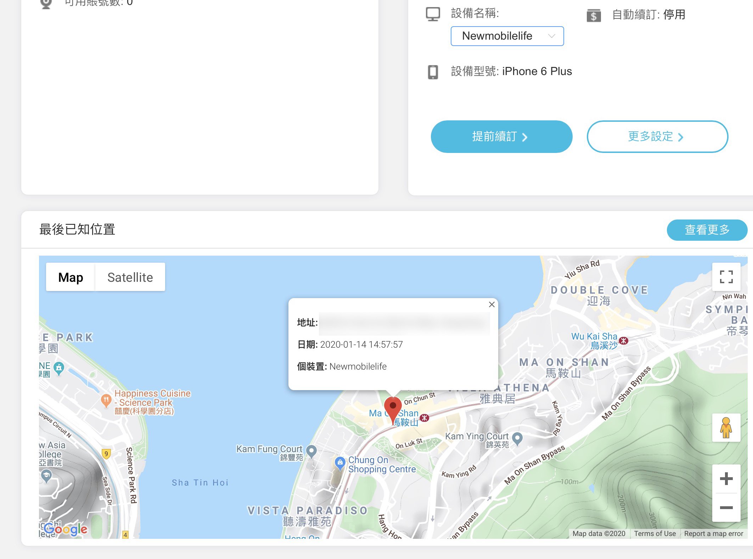Click the Kam Ying Court label
Image resolution: width=753 pixels, height=559 pixels.
[x=477, y=440]
